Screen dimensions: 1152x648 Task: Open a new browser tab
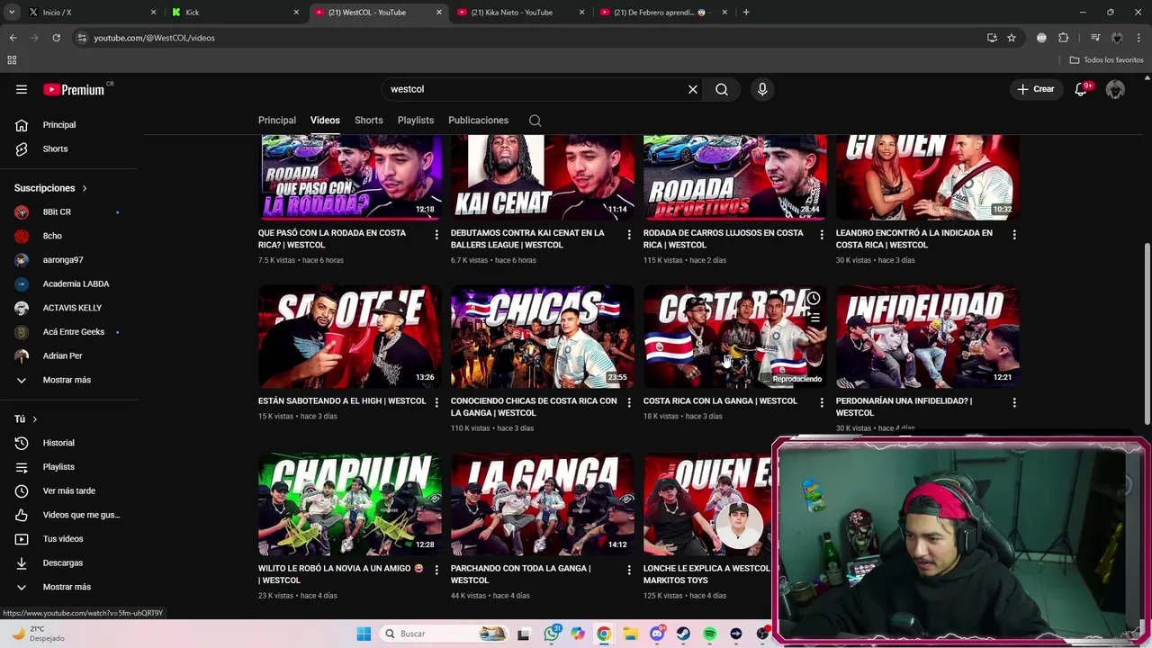tap(746, 13)
